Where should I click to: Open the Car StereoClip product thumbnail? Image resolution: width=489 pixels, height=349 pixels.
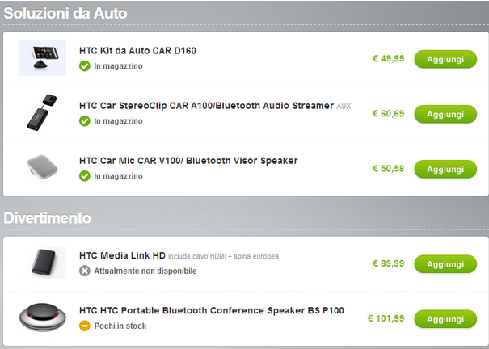click(42, 112)
